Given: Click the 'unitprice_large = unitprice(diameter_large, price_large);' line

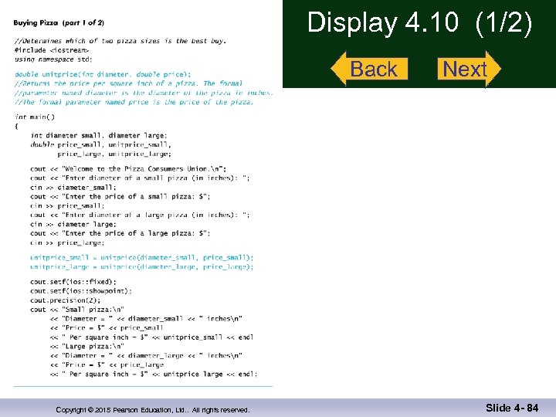Looking at the screenshot, I should pos(142,267).
